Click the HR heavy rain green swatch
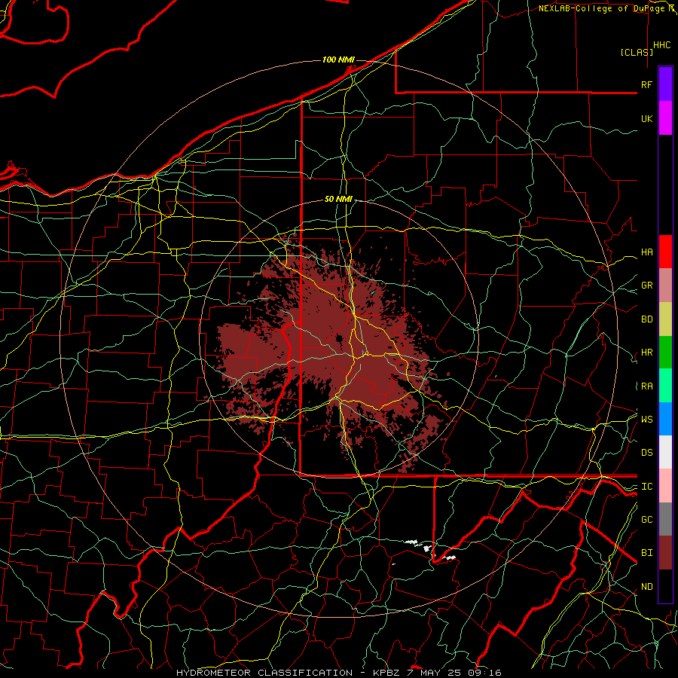Screen dimensions: 678x678 click(665, 352)
